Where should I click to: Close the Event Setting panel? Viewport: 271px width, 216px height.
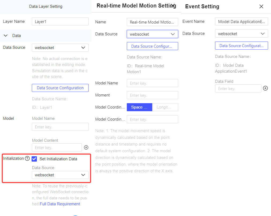(x=261, y=6)
